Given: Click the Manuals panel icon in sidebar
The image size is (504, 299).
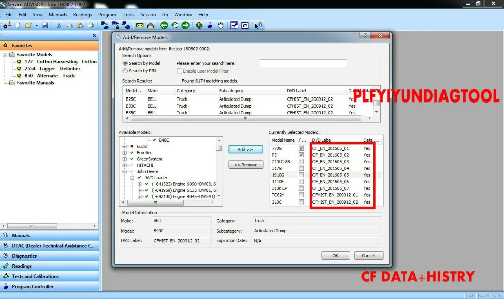Looking at the screenshot, I should click(x=5, y=235).
